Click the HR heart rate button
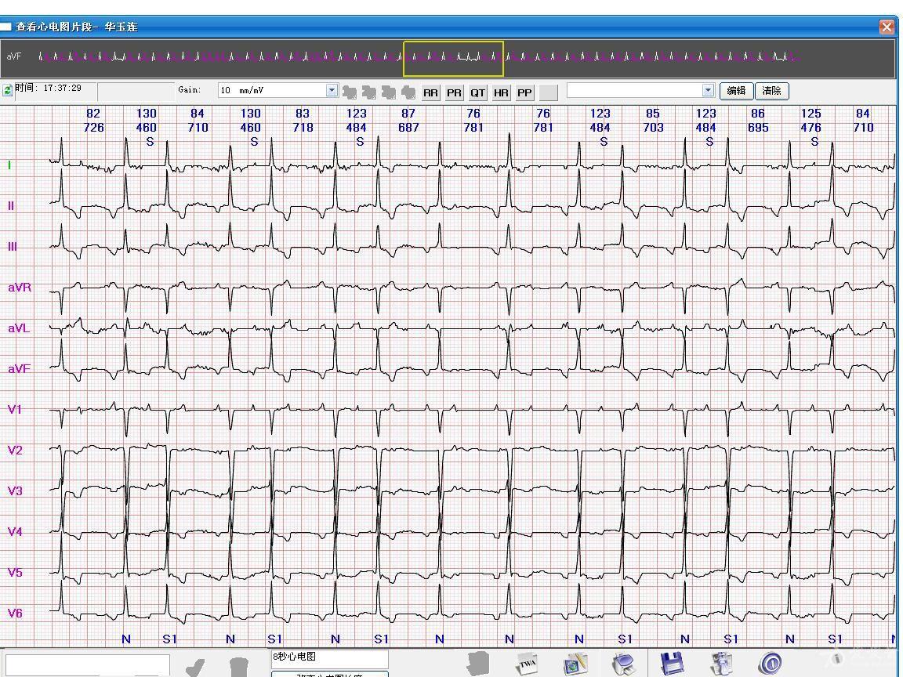Image resolution: width=903 pixels, height=677 pixels. (x=501, y=92)
